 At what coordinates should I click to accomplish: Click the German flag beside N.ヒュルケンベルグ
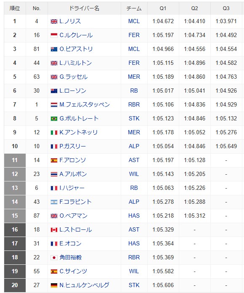coord(54,285)
